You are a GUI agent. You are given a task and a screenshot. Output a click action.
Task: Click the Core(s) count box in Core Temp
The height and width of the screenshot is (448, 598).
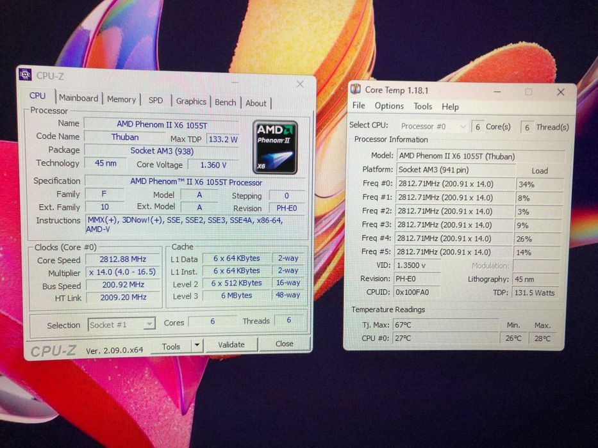(478, 127)
